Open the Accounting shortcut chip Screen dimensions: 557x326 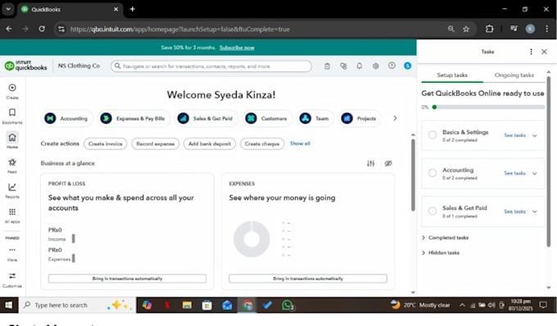click(x=67, y=118)
